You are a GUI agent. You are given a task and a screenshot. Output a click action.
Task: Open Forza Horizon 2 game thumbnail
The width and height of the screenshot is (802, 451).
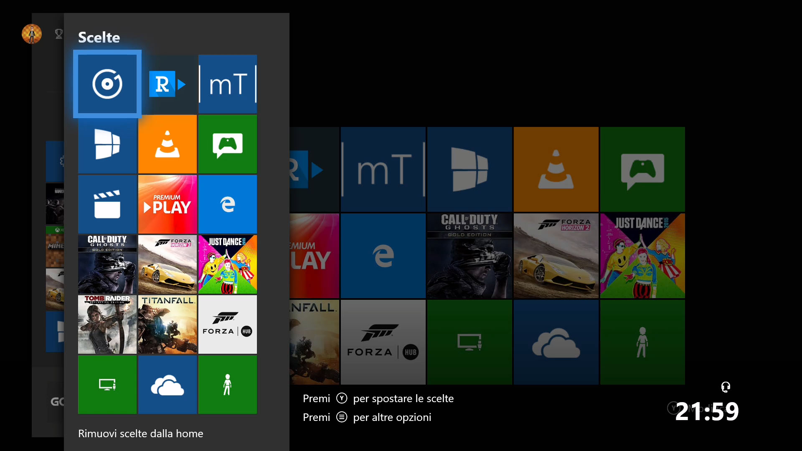(168, 264)
